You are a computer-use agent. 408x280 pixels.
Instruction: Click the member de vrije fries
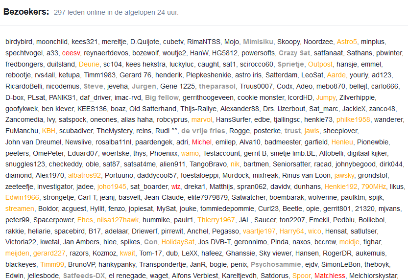pyautogui.click(x=203, y=131)
